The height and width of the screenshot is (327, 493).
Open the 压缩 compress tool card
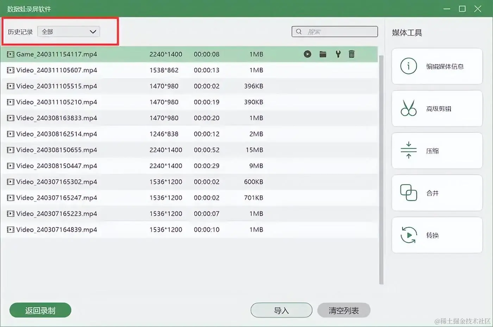click(x=437, y=150)
